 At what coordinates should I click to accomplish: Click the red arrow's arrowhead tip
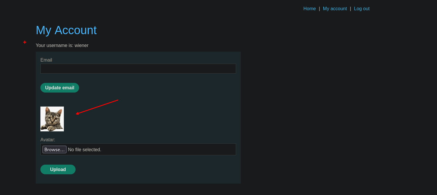click(77, 114)
